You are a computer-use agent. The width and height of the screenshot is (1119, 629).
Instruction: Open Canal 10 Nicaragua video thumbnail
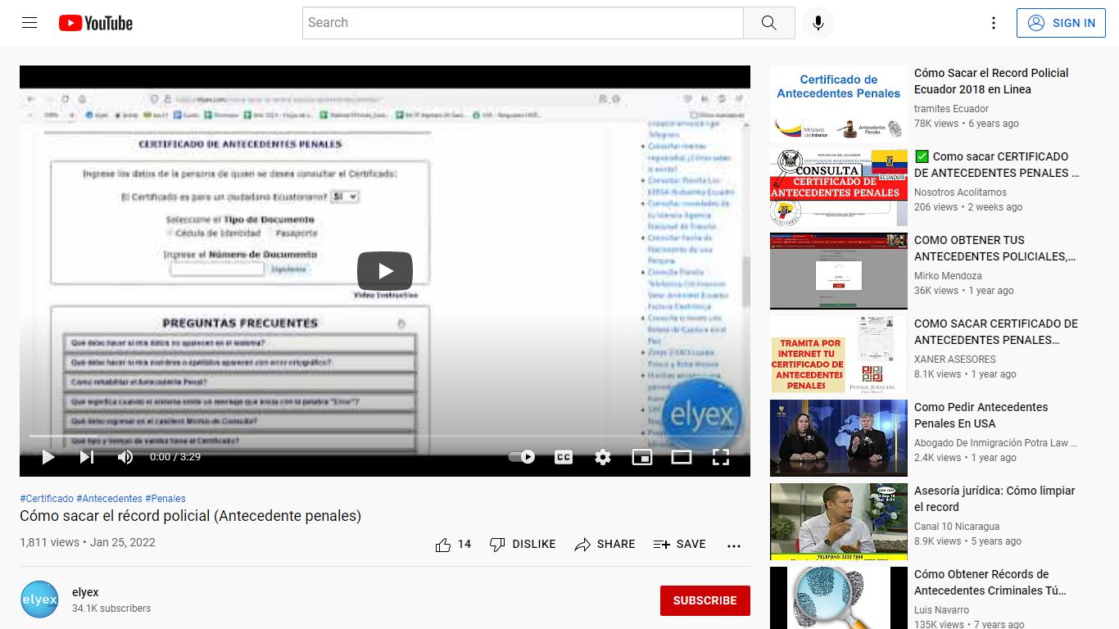pos(839,522)
